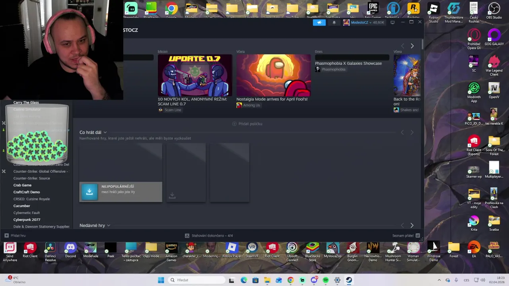
Task: Click Pridat policku add shelf button
Action: pyautogui.click(x=247, y=124)
